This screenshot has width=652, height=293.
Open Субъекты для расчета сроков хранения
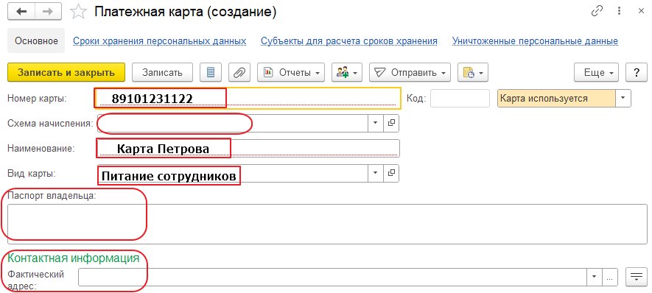pyautogui.click(x=349, y=41)
